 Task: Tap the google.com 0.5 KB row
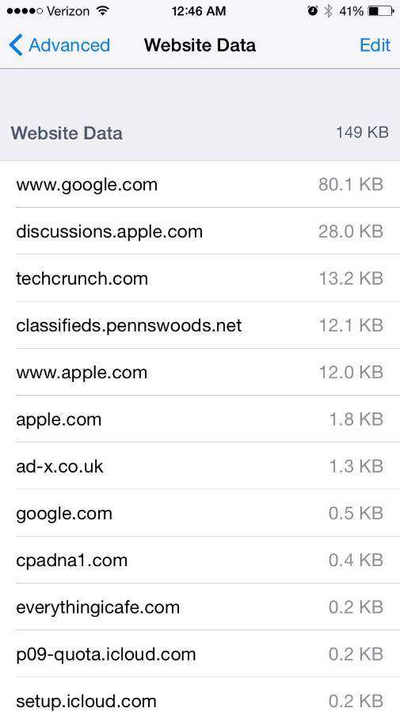(x=200, y=513)
